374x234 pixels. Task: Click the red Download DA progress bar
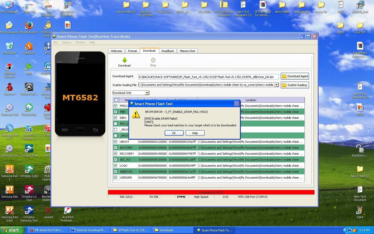pyautogui.click(x=211, y=192)
